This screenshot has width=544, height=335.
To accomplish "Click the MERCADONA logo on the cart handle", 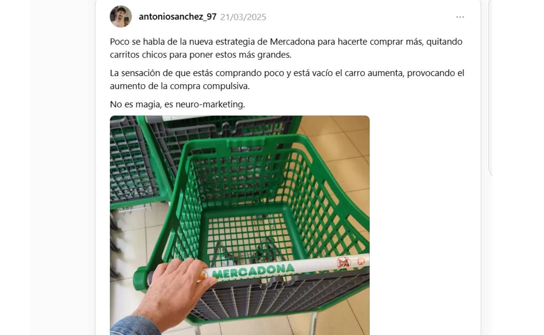I will 253,270.
